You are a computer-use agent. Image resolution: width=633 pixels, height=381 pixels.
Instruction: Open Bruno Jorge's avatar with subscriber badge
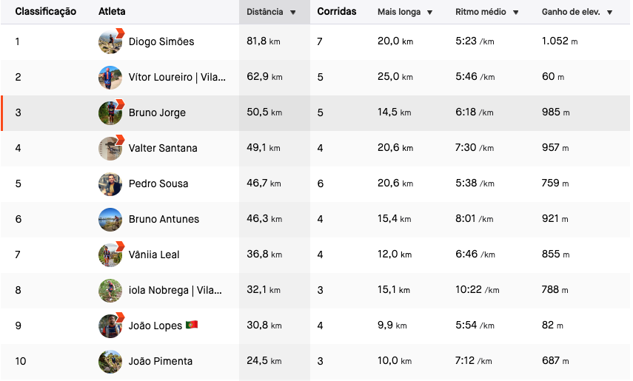[x=110, y=112]
